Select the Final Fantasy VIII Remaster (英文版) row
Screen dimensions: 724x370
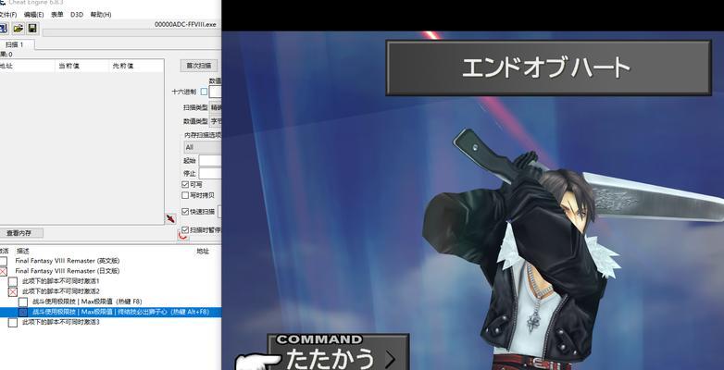pyautogui.click(x=67, y=261)
